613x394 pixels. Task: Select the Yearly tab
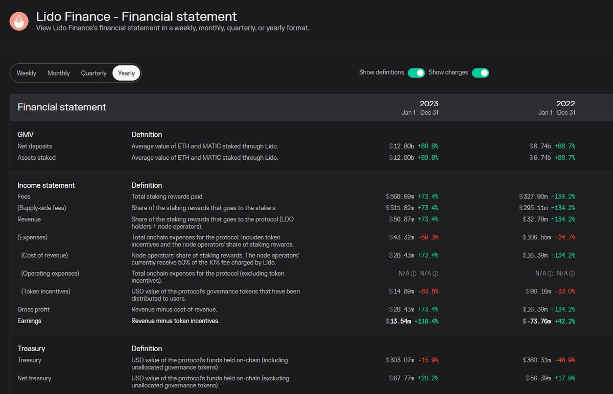126,73
